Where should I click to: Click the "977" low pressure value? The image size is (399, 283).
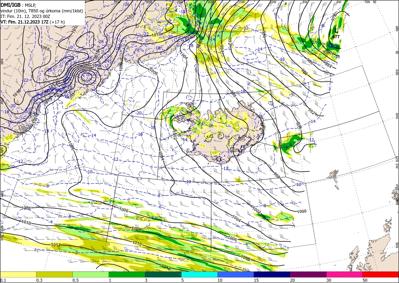point(336,37)
